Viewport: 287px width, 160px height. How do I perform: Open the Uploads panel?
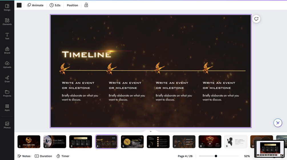pos(7,65)
